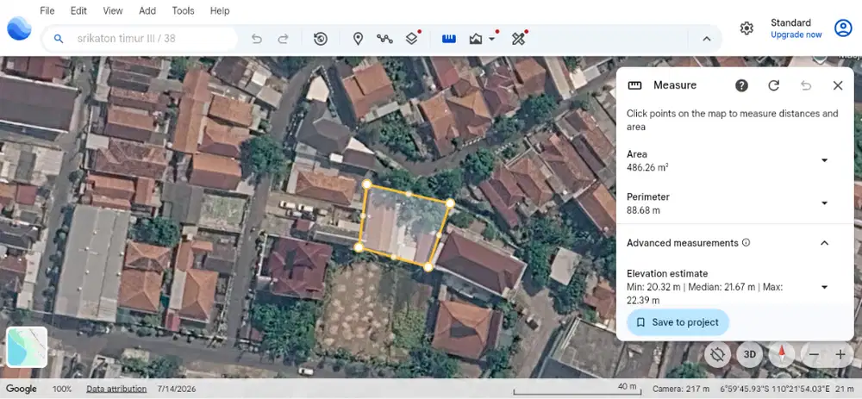The height and width of the screenshot is (399, 862).
Task: Open the Perimeter units dropdown
Action: [824, 203]
